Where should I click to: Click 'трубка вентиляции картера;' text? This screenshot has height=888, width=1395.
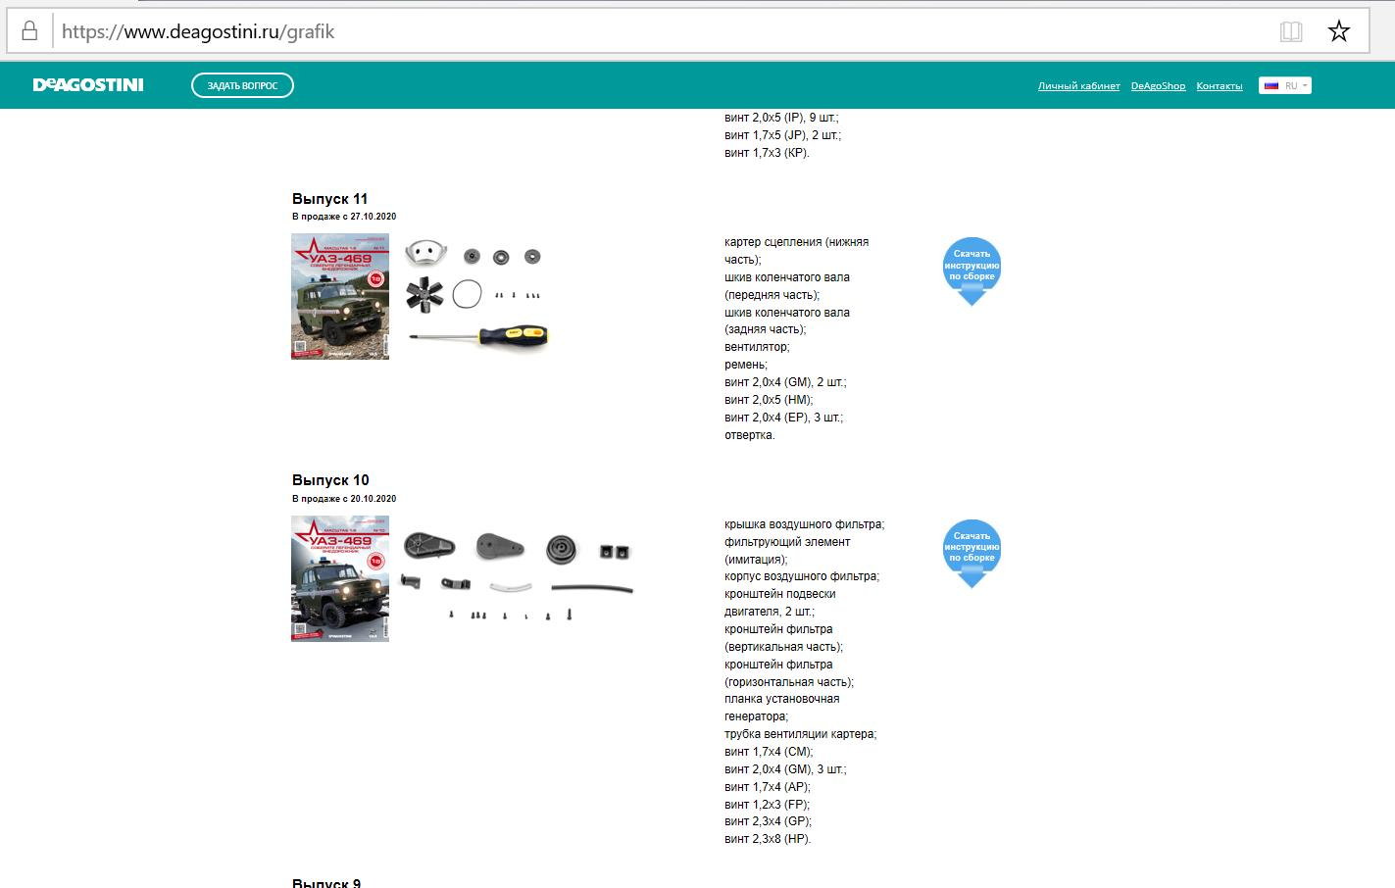pyautogui.click(x=800, y=734)
